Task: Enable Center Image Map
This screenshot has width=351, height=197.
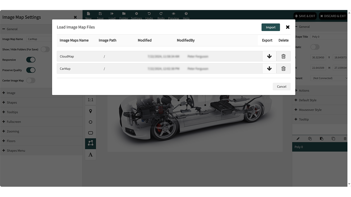Action: point(31,80)
